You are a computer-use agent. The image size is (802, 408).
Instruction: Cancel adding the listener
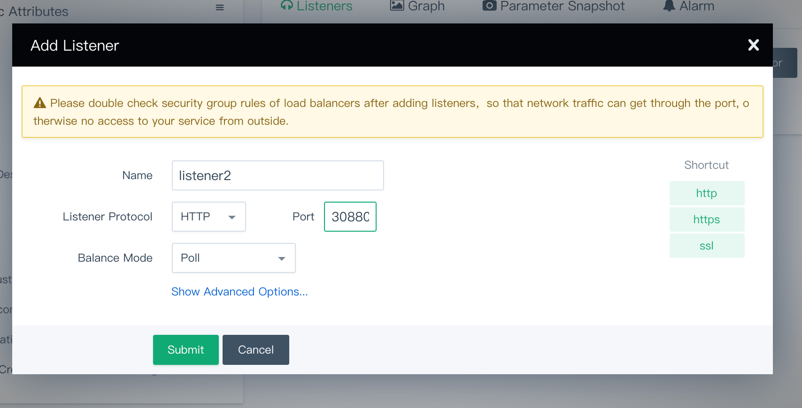255,350
